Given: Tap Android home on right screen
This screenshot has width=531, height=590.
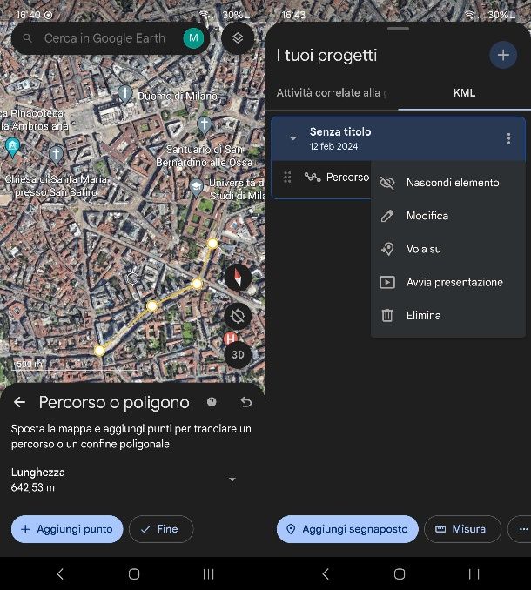Looking at the screenshot, I should click(400, 573).
